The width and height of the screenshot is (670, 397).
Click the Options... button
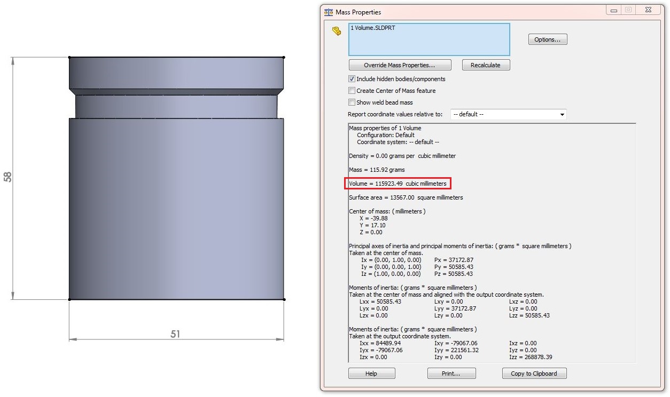click(547, 39)
